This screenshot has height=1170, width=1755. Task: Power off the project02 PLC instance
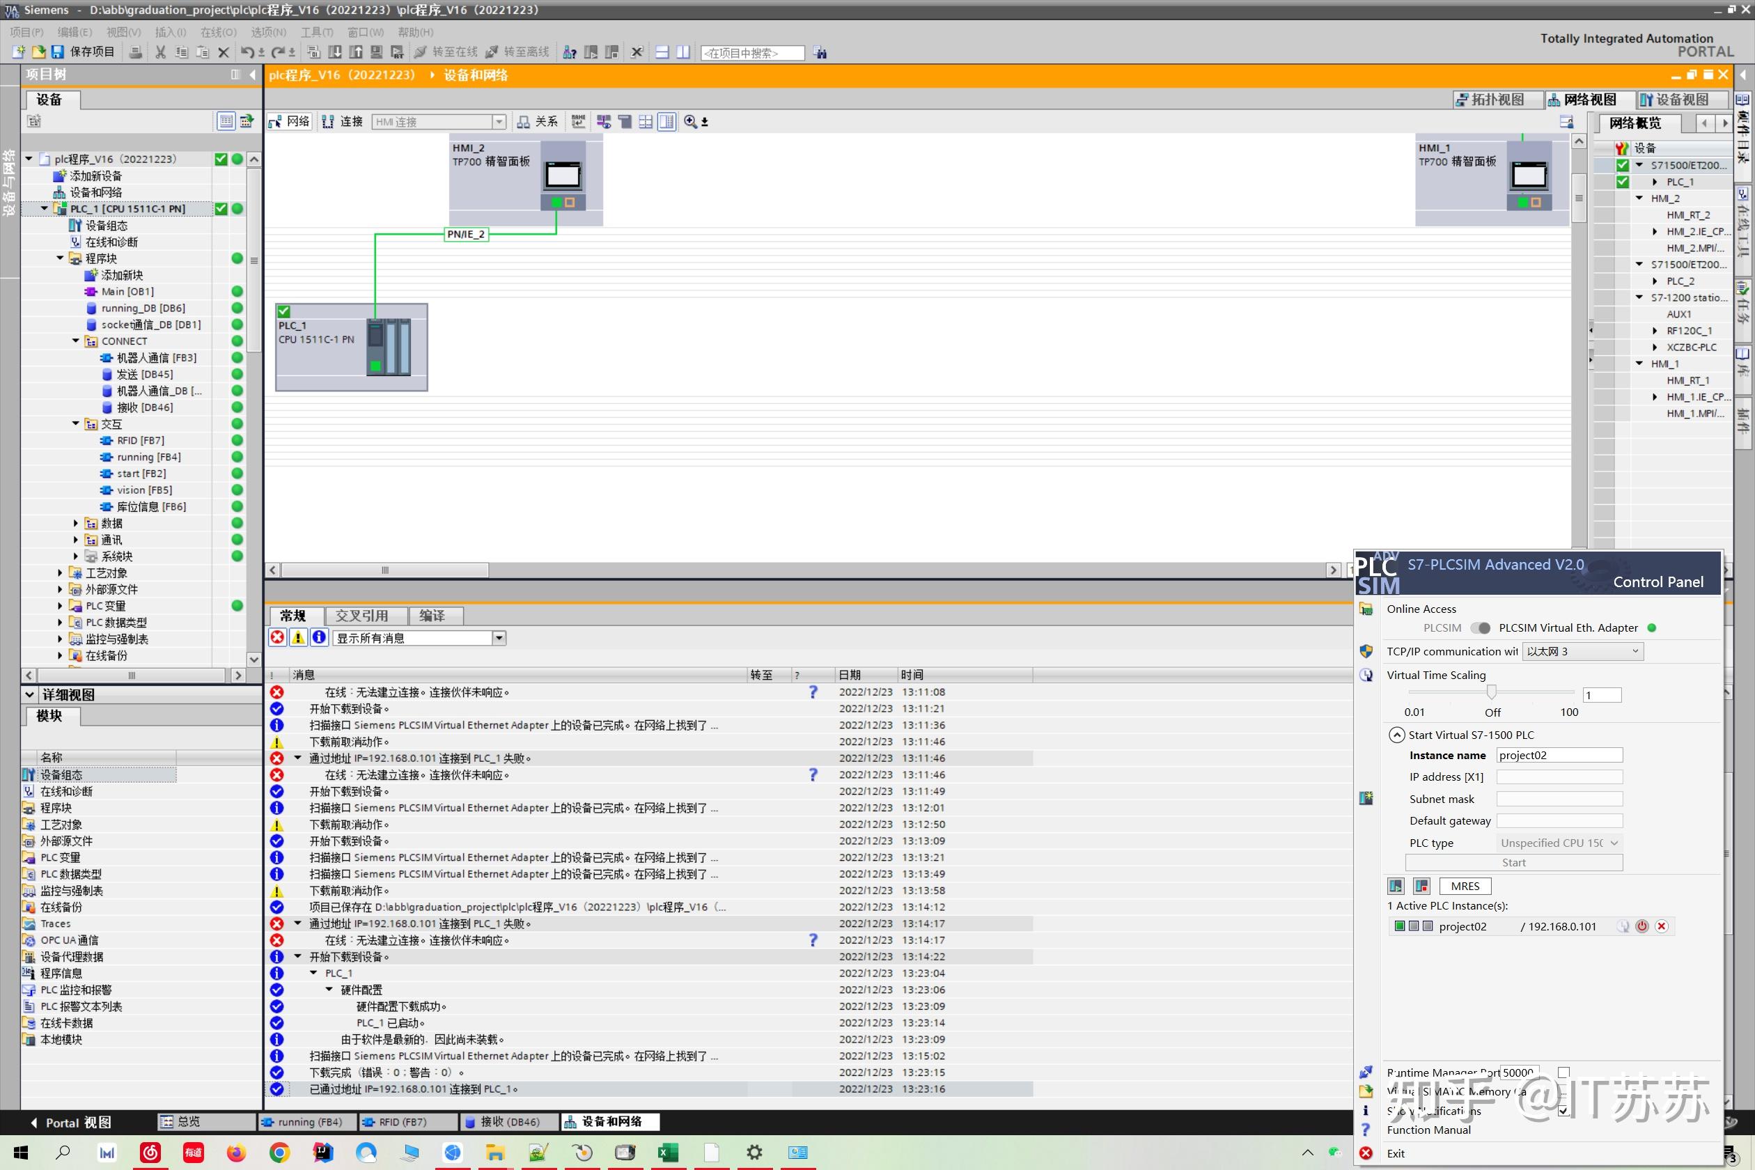tap(1641, 926)
